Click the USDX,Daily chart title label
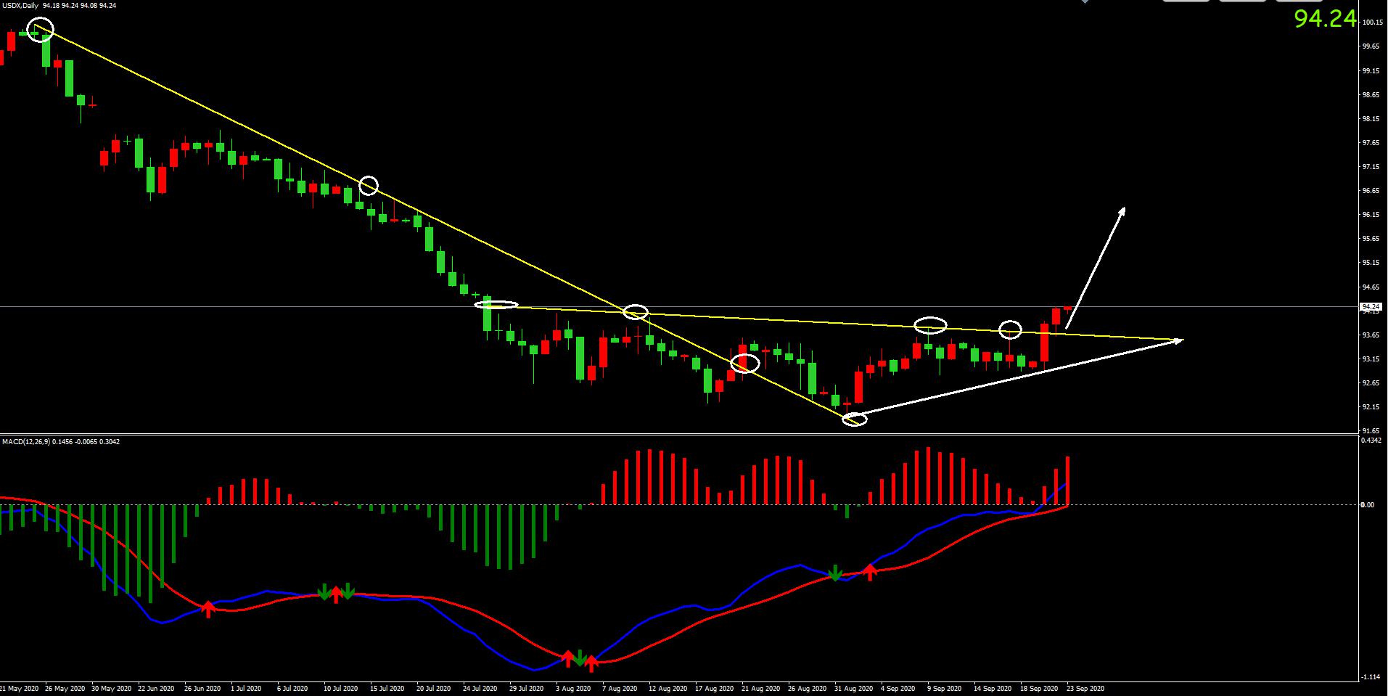The width and height of the screenshot is (1388, 696). [x=20, y=6]
